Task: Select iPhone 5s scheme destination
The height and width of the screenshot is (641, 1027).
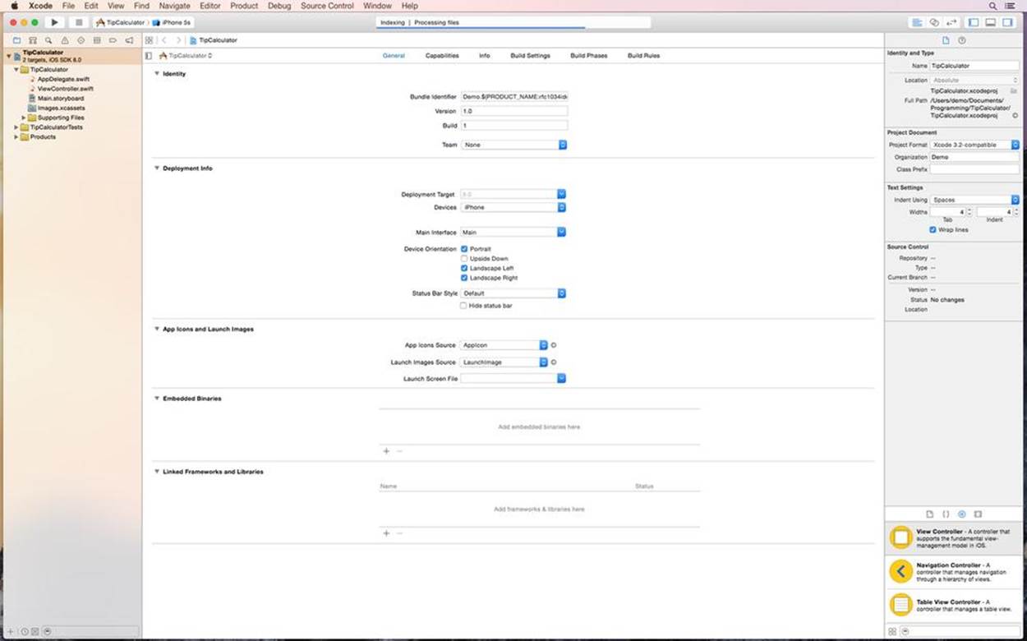Action: pos(173,22)
